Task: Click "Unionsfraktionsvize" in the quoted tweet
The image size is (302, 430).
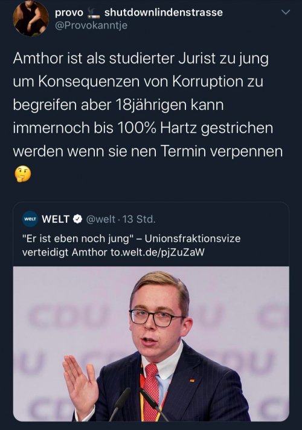Action: [193, 239]
